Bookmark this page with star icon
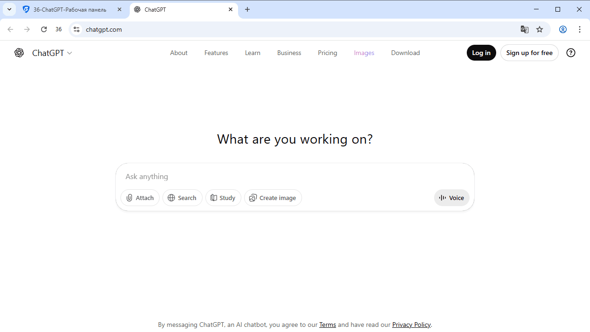 pyautogui.click(x=540, y=29)
